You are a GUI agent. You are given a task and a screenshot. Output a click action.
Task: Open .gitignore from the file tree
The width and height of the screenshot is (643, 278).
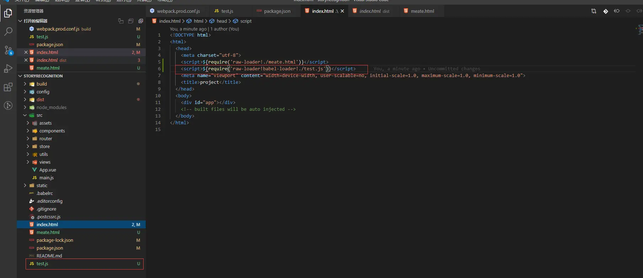(81, 209)
